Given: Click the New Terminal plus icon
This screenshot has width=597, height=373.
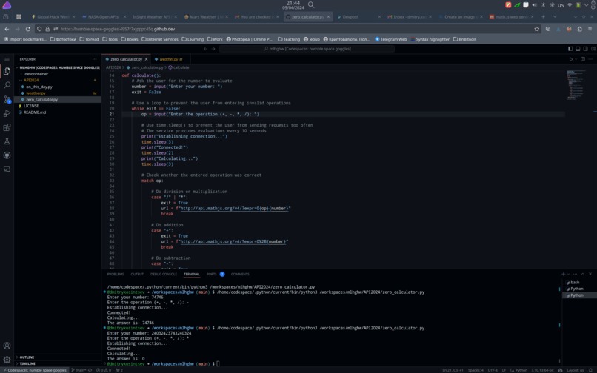Looking at the screenshot, I should coord(563,274).
